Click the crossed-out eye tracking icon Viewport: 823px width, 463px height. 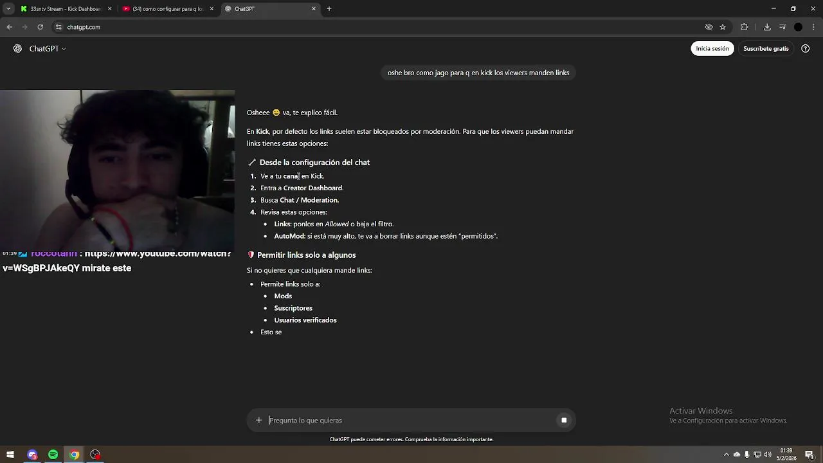pos(709,27)
